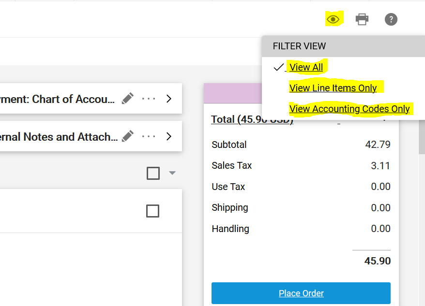Click the Chart of Accounts section title
Screen dimensions: 425x306
57,99
